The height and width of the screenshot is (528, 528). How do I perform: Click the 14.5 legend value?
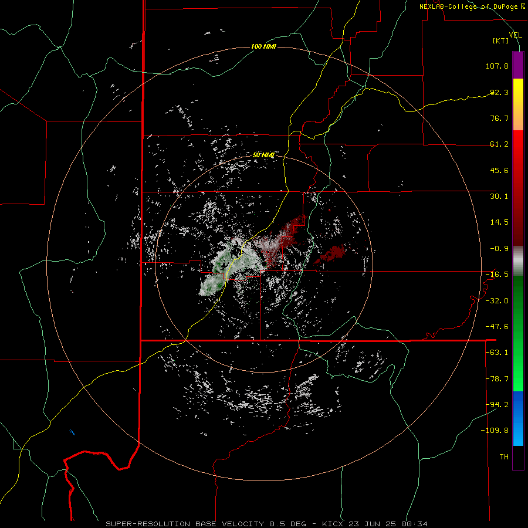[x=499, y=222]
